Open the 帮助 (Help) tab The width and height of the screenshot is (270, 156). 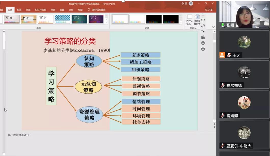click(80, 10)
